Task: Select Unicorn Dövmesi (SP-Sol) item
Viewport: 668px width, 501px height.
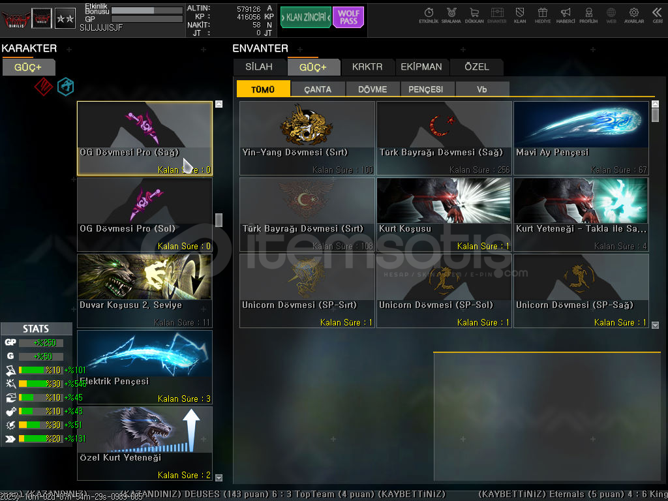Action: (x=444, y=290)
